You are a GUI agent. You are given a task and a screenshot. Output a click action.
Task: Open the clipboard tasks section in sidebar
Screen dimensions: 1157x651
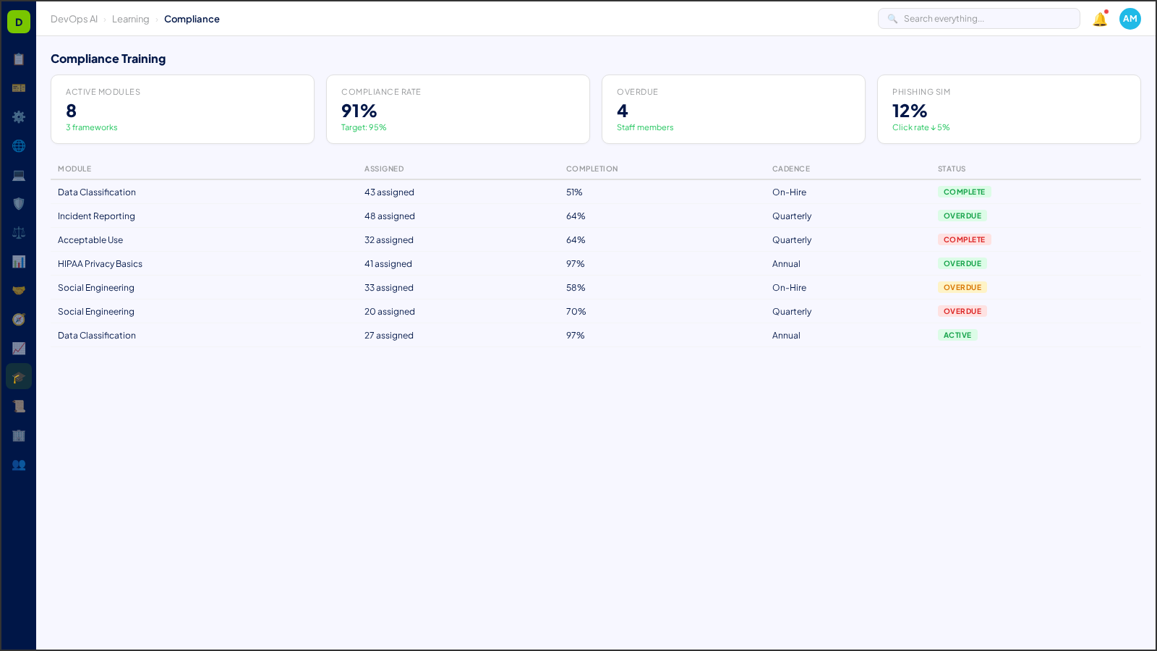pos(19,59)
